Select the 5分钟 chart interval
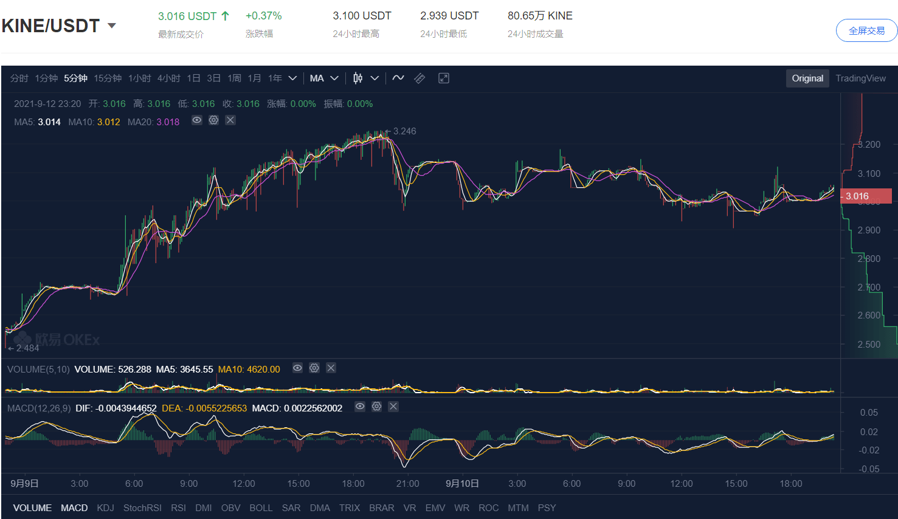 (x=75, y=78)
